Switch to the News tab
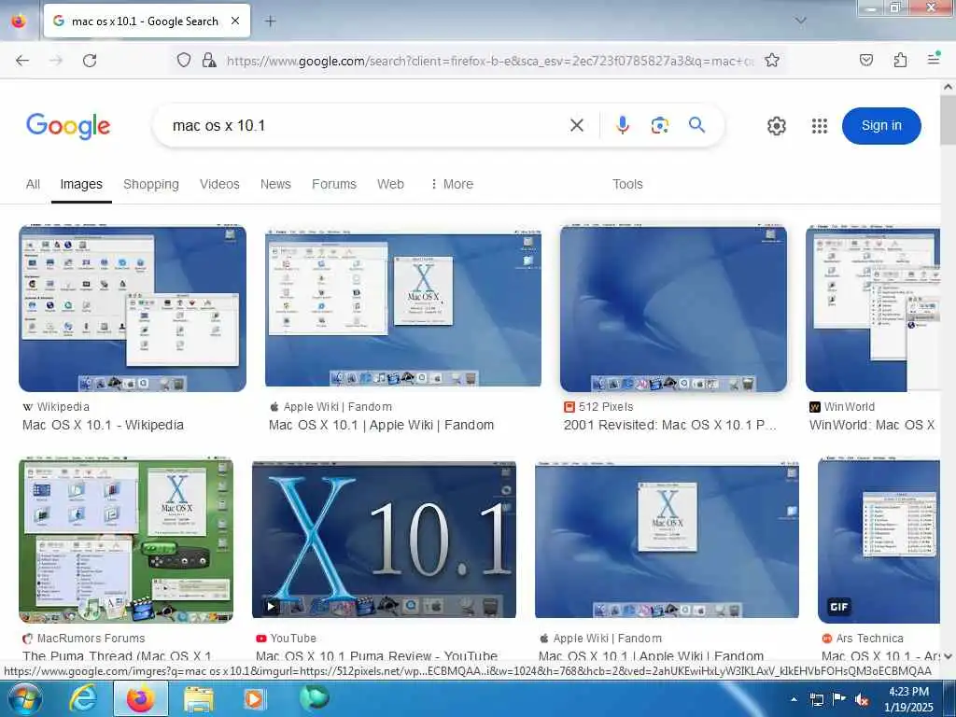 [275, 184]
